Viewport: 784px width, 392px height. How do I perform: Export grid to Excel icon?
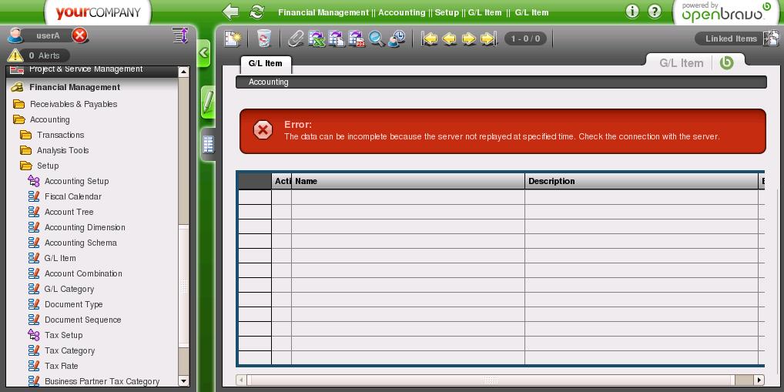[x=317, y=39]
